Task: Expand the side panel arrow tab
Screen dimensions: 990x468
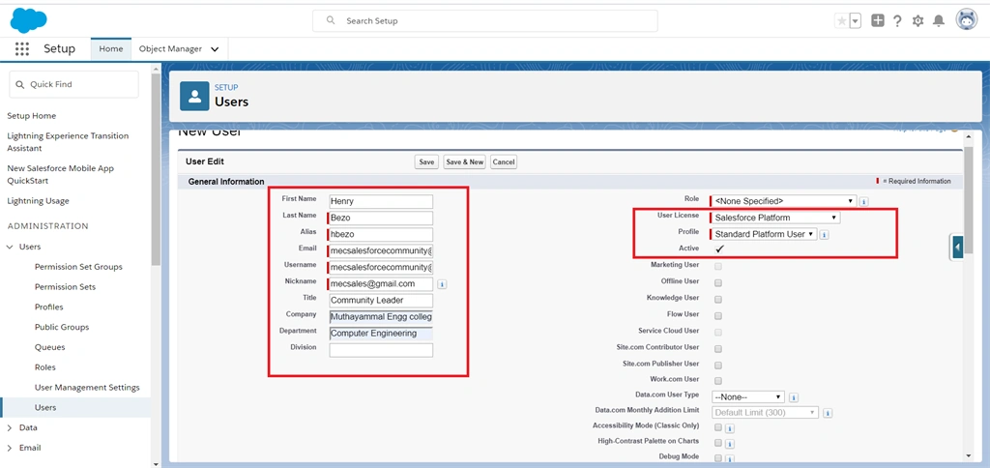Action: coord(957,247)
